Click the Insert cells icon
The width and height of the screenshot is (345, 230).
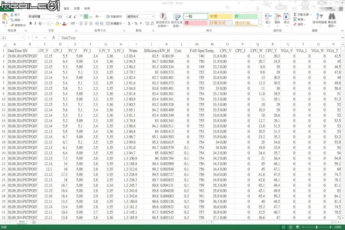pos(268,17)
